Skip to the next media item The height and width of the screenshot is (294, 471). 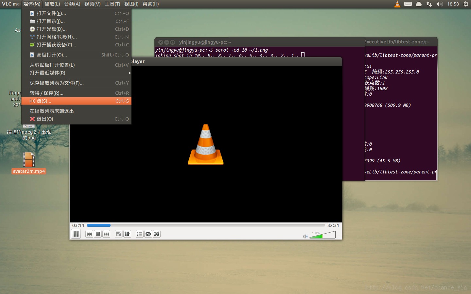(x=106, y=234)
